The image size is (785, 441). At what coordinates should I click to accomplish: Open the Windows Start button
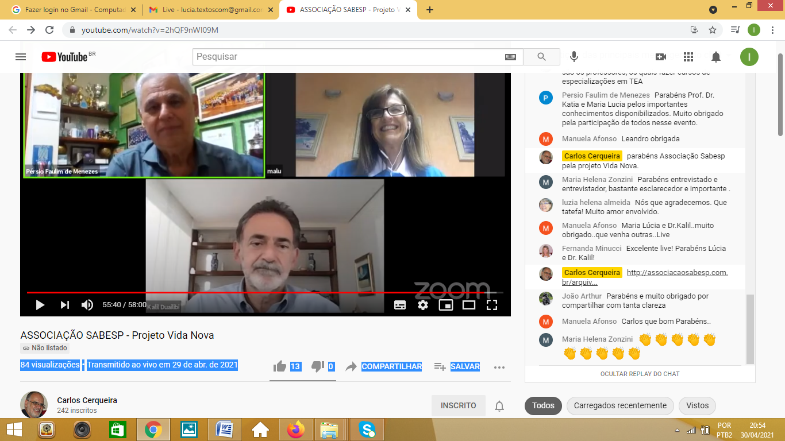pyautogui.click(x=14, y=429)
